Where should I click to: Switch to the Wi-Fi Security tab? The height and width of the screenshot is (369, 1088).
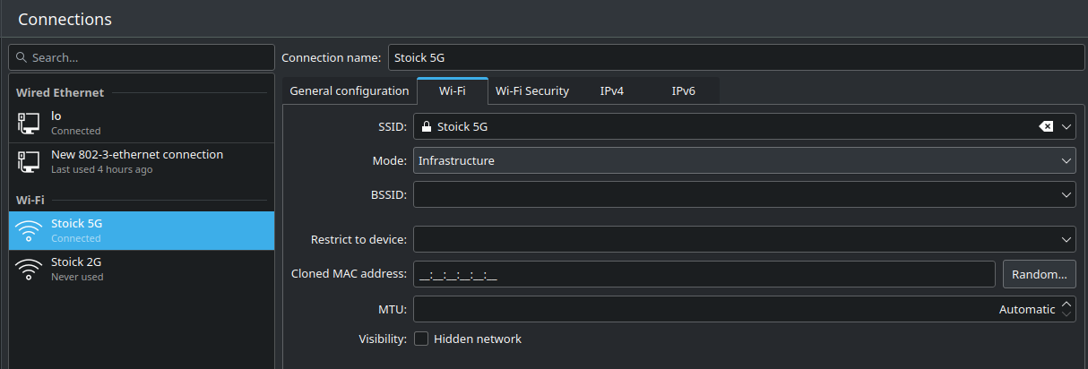click(x=531, y=90)
